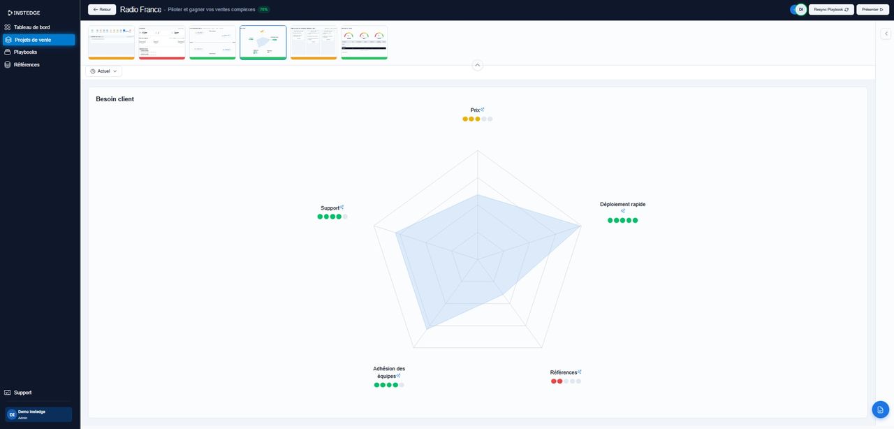
Task: Set Support rating to the fifth dot
Action: tap(345, 217)
